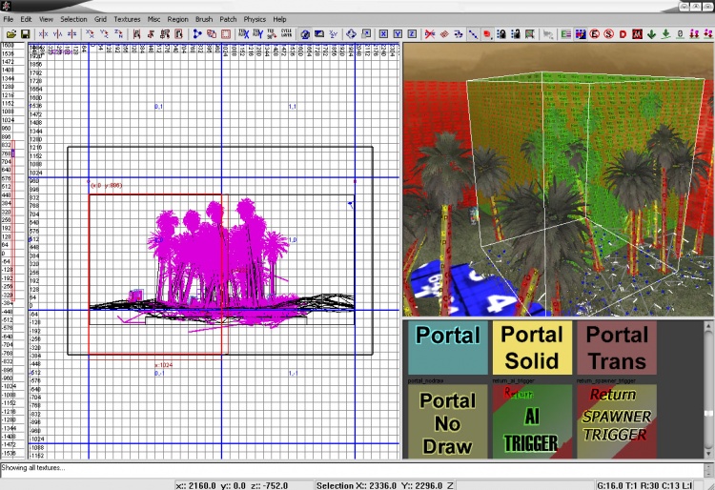Toggle the crossed-out E filter icon
The width and height of the screenshot is (715, 490).
pos(594,34)
